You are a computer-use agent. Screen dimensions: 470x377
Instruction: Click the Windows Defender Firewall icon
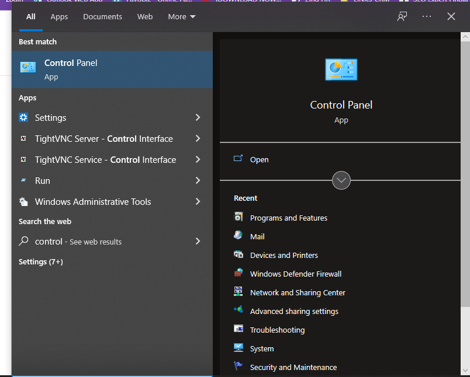coord(239,273)
